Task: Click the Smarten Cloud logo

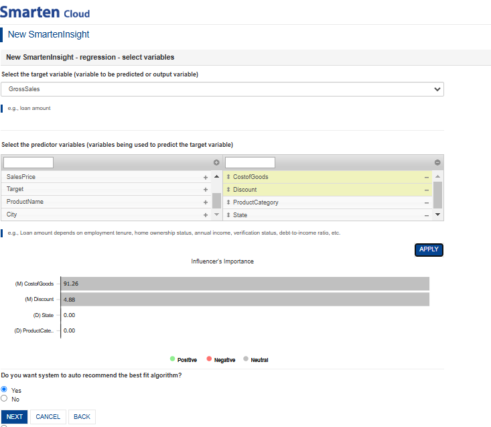Action: tap(45, 12)
